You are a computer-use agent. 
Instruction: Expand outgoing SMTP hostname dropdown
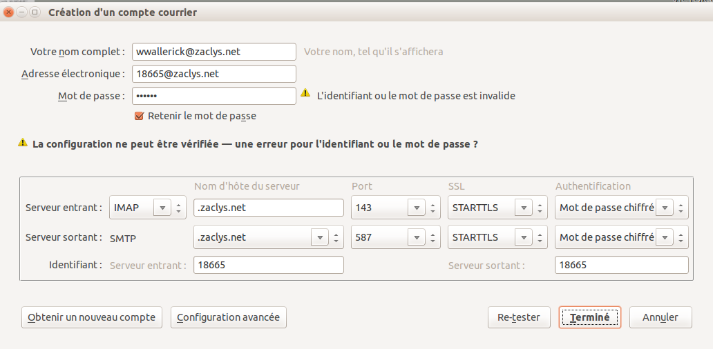pos(319,237)
